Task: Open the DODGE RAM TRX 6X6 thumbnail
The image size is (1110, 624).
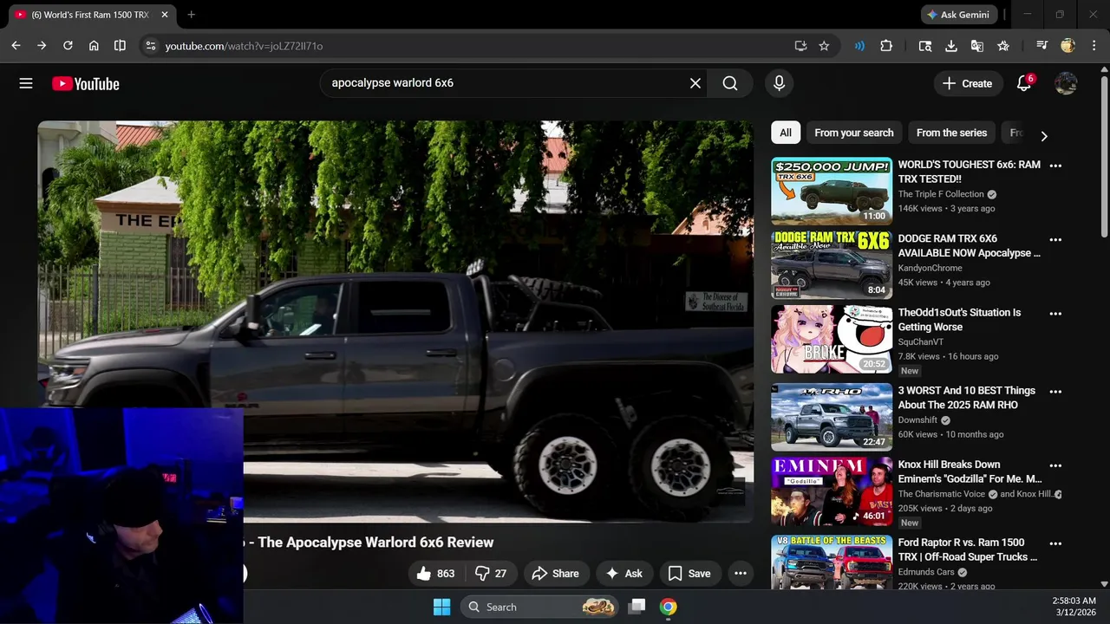Action: [832, 265]
